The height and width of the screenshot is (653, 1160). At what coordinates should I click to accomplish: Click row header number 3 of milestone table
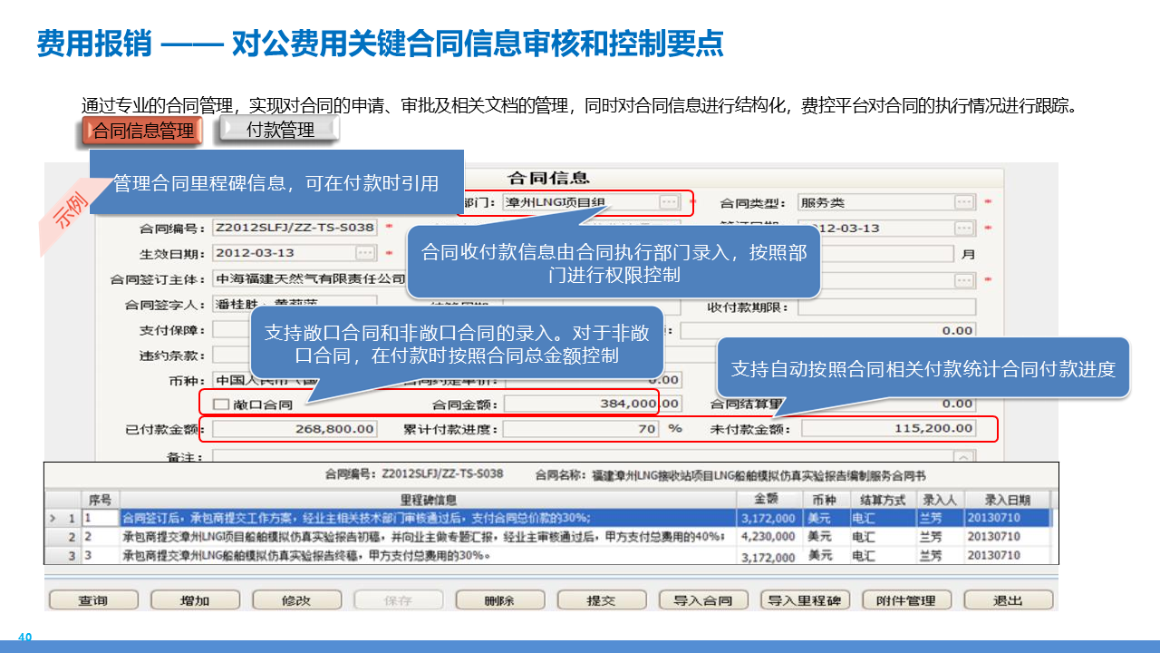[63, 556]
